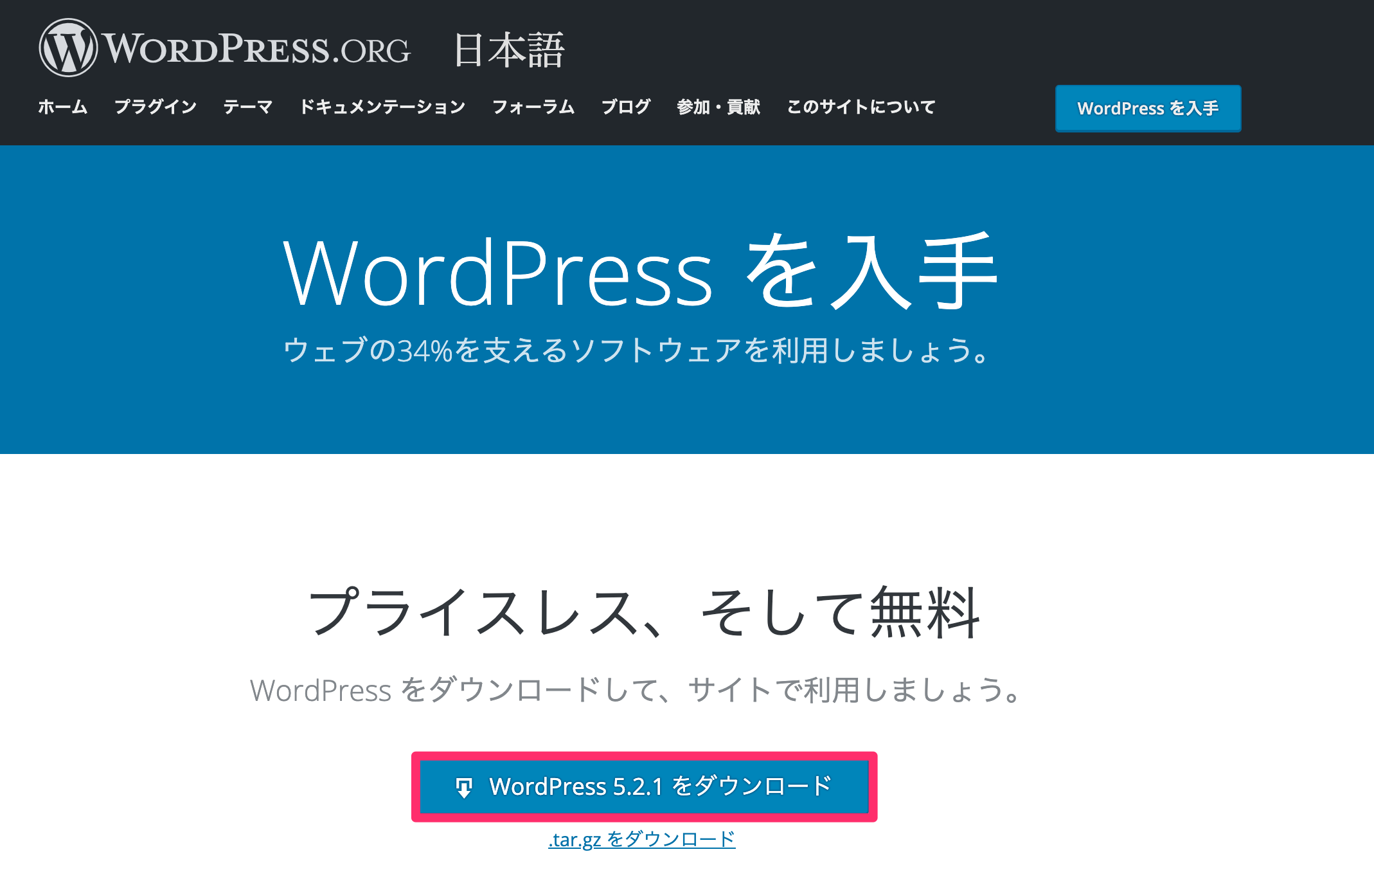Viewport: 1374px width, 890px height.
Task: Open the .tar.gz をダウンロード link
Action: [x=641, y=839]
